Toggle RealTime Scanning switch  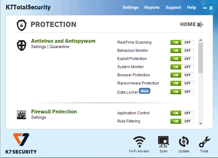[x=182, y=42]
